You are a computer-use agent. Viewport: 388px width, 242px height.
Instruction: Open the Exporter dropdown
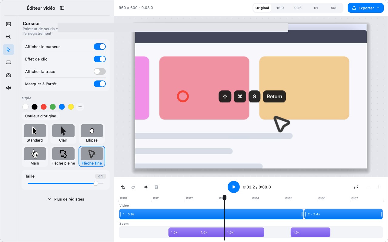366,8
